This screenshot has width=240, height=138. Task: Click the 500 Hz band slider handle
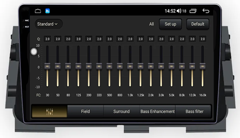(109, 66)
